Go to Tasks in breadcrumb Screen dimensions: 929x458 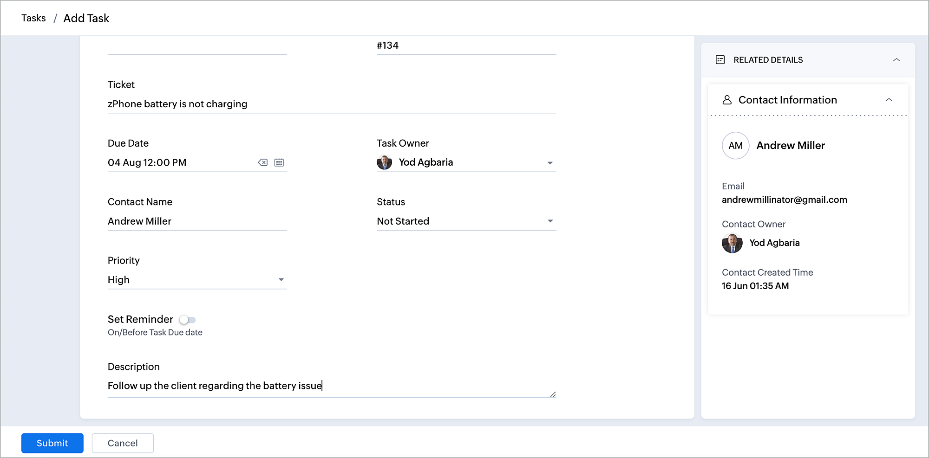point(33,18)
